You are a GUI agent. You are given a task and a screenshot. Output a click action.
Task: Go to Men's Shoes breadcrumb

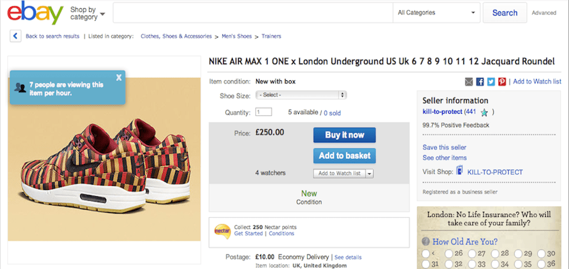pyautogui.click(x=237, y=36)
